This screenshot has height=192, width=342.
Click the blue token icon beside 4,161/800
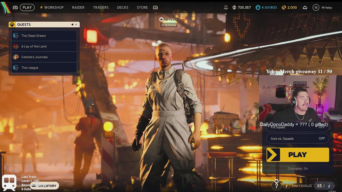coord(258,7)
